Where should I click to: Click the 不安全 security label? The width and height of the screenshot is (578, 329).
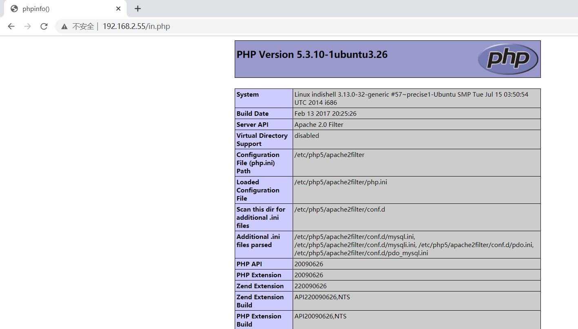coord(83,26)
